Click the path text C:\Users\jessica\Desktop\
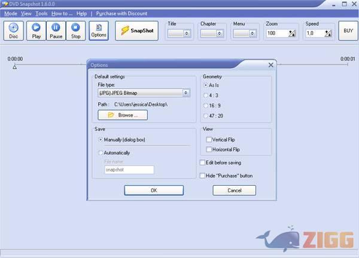This screenshot has width=359, height=258. click(141, 105)
